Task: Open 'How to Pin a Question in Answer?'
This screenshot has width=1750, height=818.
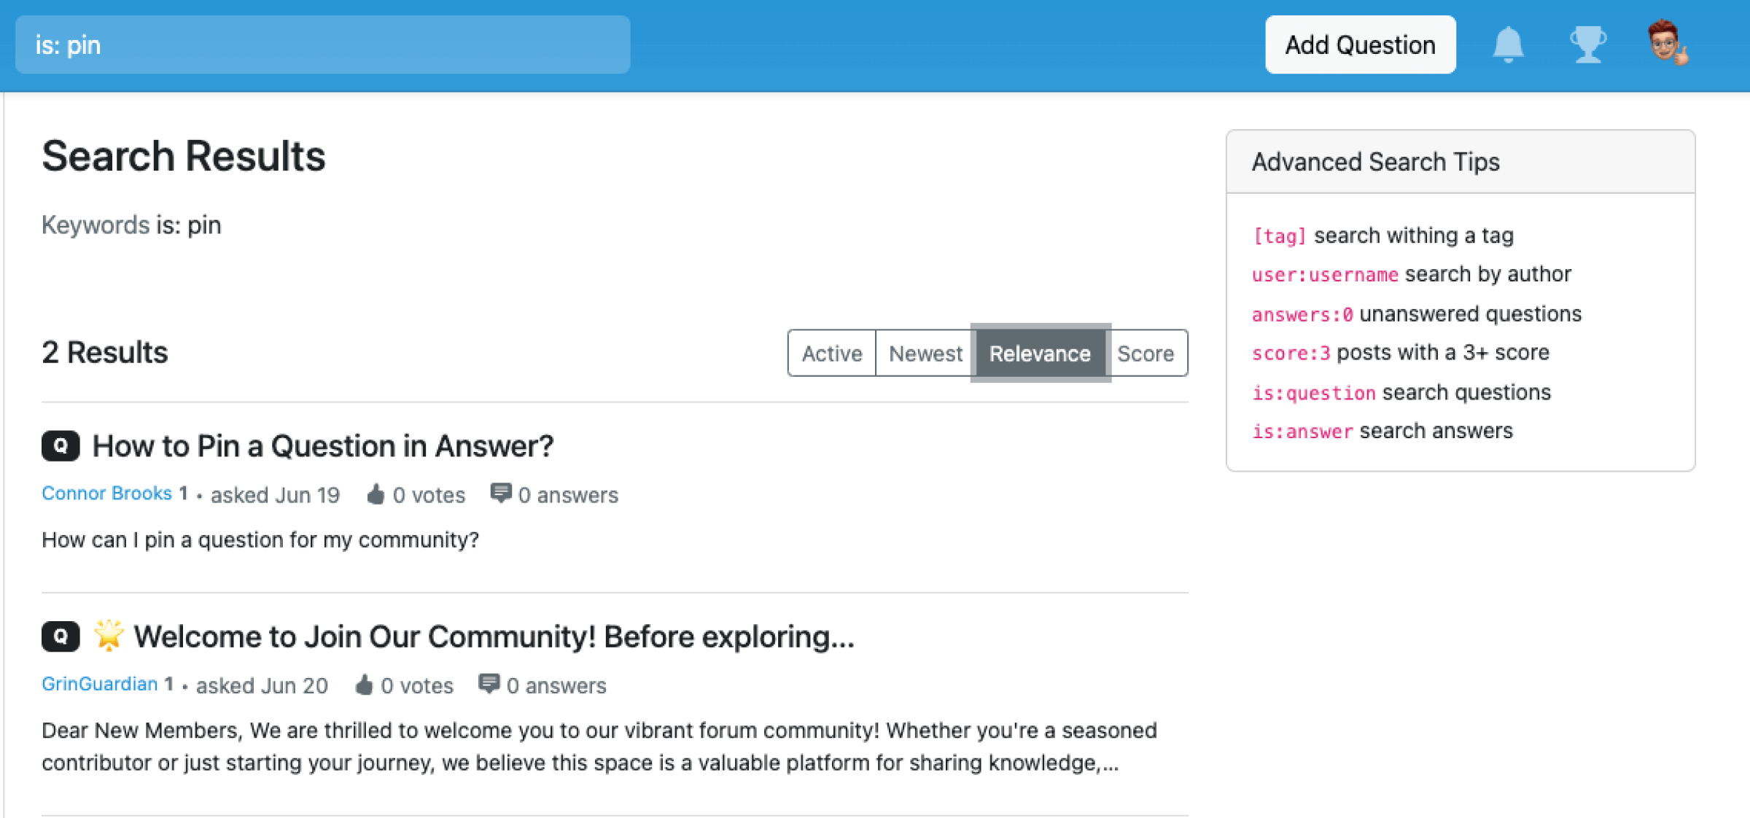Action: [322, 445]
